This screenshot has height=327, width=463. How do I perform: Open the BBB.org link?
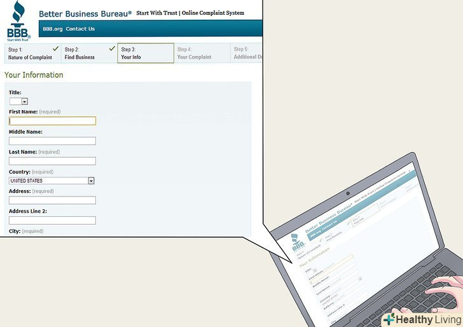pyautogui.click(x=53, y=29)
